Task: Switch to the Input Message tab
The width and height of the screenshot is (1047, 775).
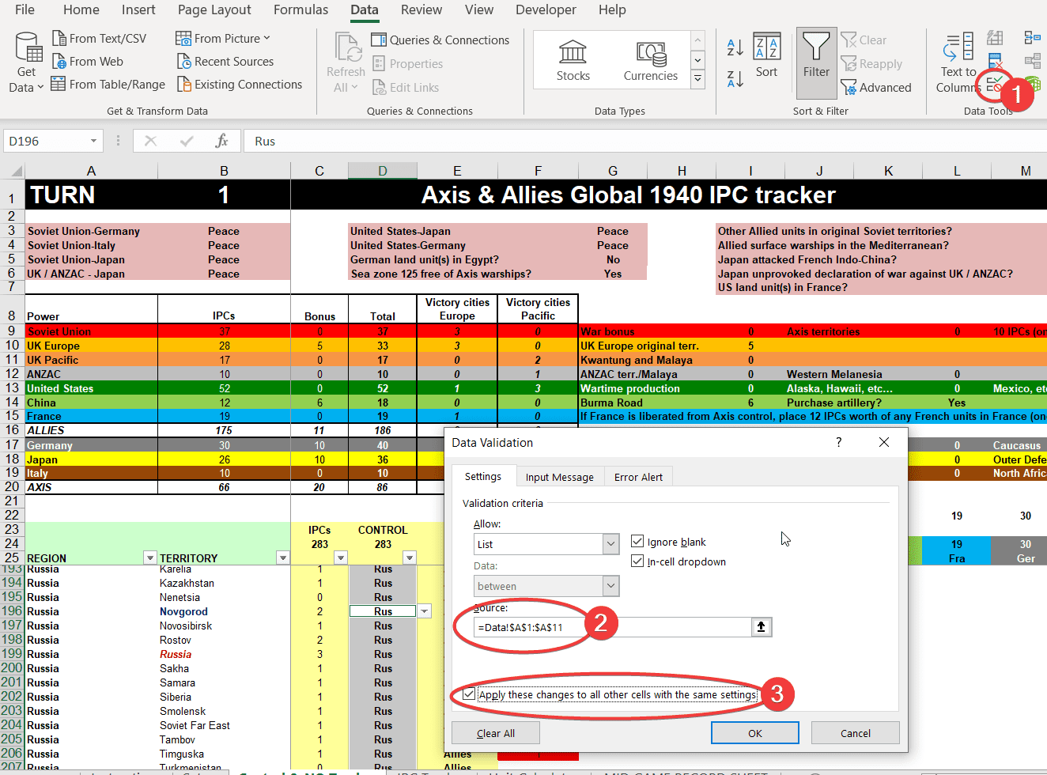Action: tap(559, 476)
